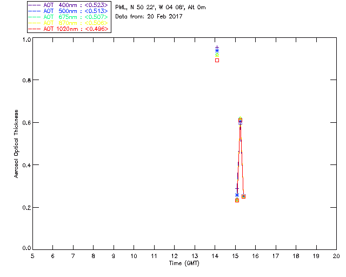Click the Data from 20 Feb 2017 text
Screen dimensions: 346x277
pos(149,16)
